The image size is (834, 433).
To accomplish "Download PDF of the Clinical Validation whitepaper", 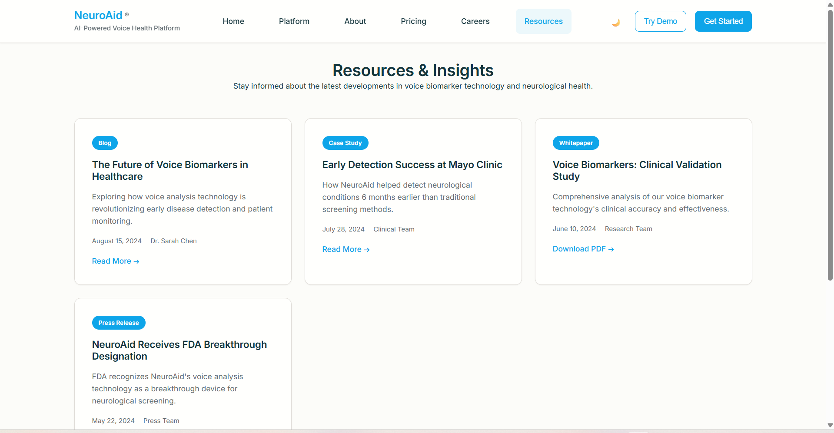I will tap(583, 249).
